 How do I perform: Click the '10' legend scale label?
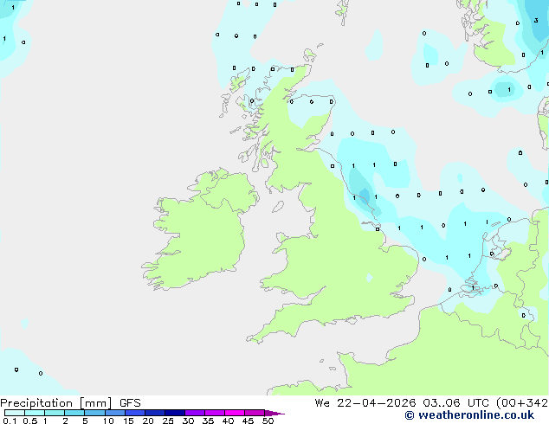pos(108,421)
